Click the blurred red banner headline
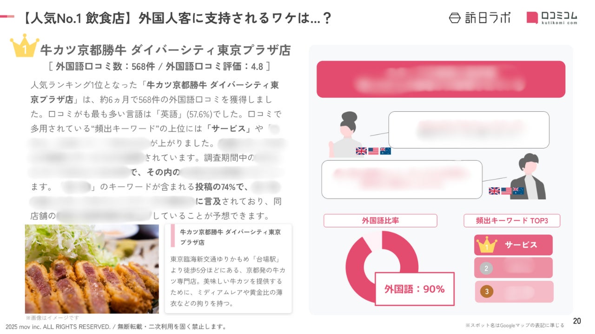This screenshot has width=595, height=334. click(x=441, y=79)
